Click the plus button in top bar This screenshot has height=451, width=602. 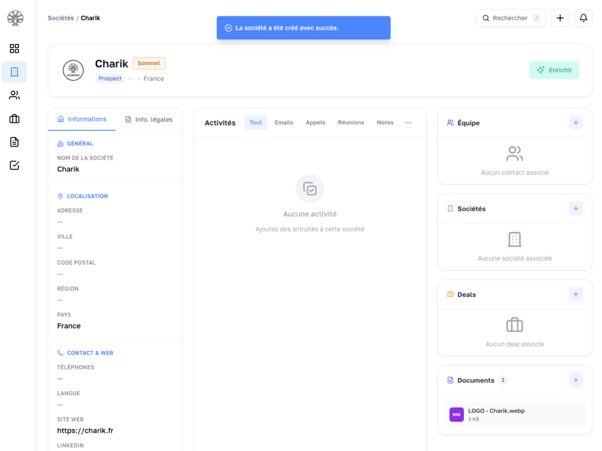[x=560, y=18]
